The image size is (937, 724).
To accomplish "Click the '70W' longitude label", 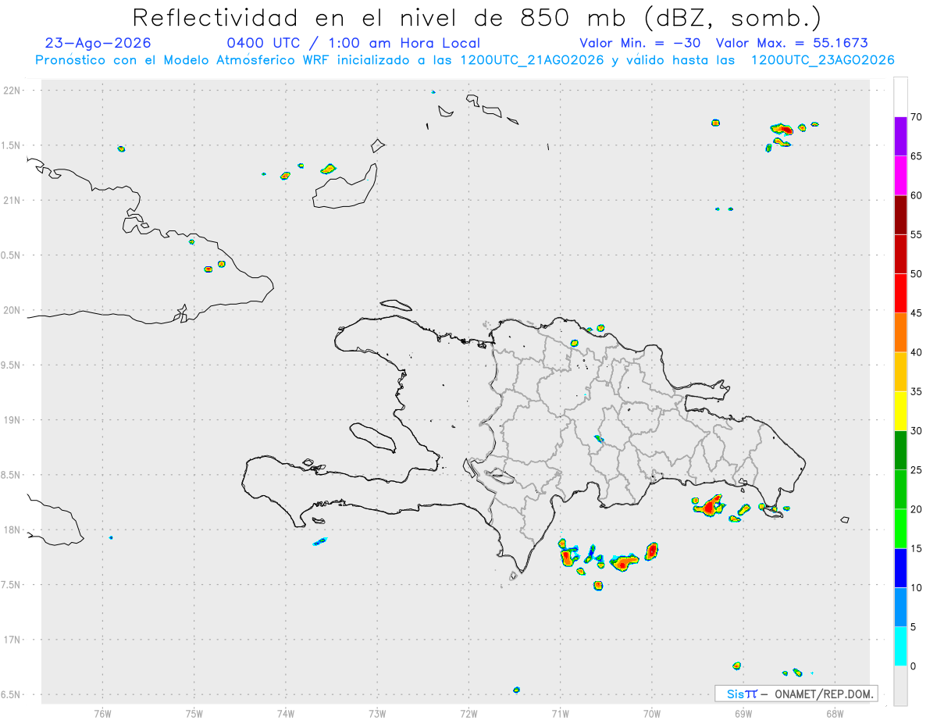I will click(652, 714).
